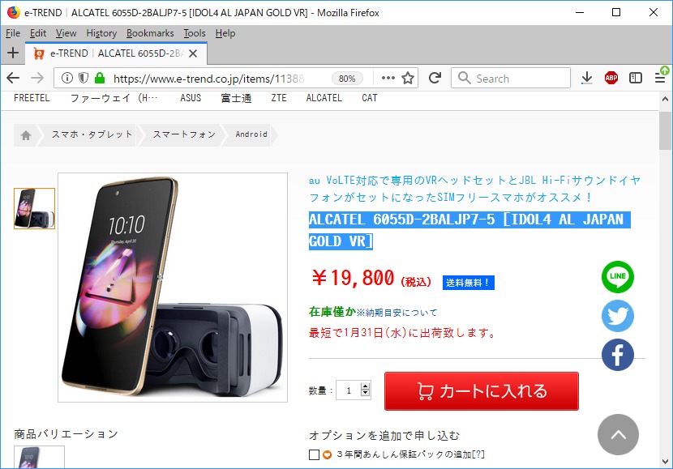Open the tracking protection shield icon
This screenshot has height=469, width=673.
click(84, 78)
